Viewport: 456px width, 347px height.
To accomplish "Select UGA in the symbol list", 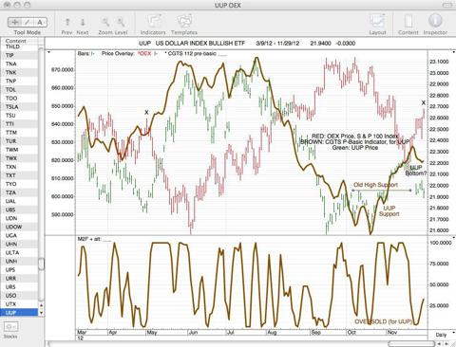I will pos(19,235).
